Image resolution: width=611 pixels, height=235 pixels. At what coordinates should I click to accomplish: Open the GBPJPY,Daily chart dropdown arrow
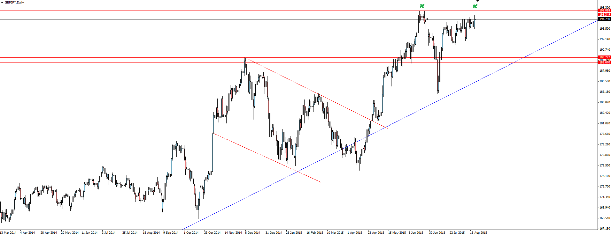pos(2,3)
